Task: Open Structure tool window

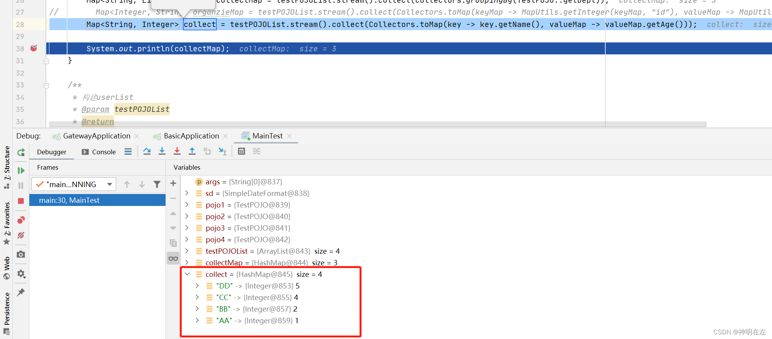Action: click(x=7, y=167)
